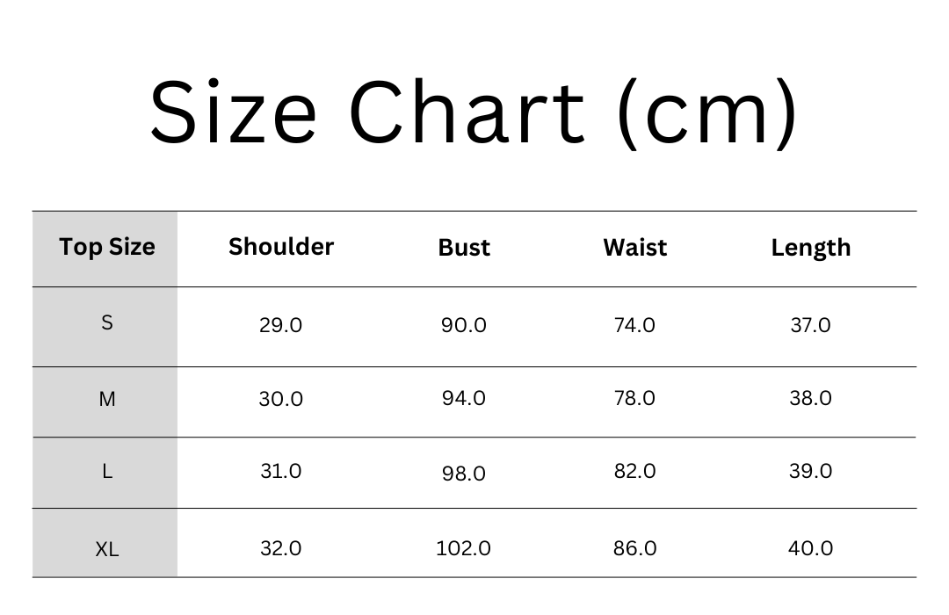This screenshot has width=949, height=615.
Task: Click length value 37.0 for size S
Action: (x=811, y=326)
